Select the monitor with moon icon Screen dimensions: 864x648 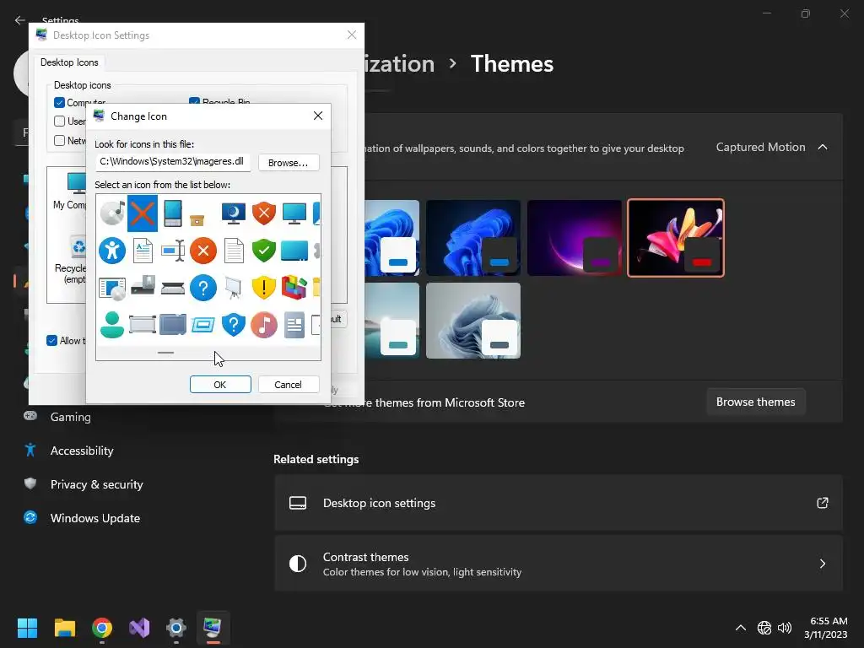[x=234, y=213]
